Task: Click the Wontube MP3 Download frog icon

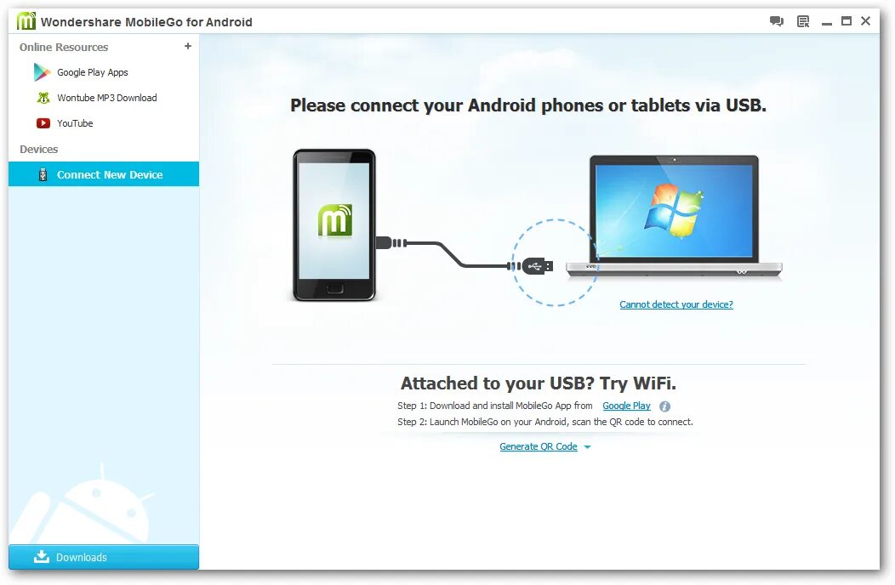Action: pyautogui.click(x=43, y=98)
